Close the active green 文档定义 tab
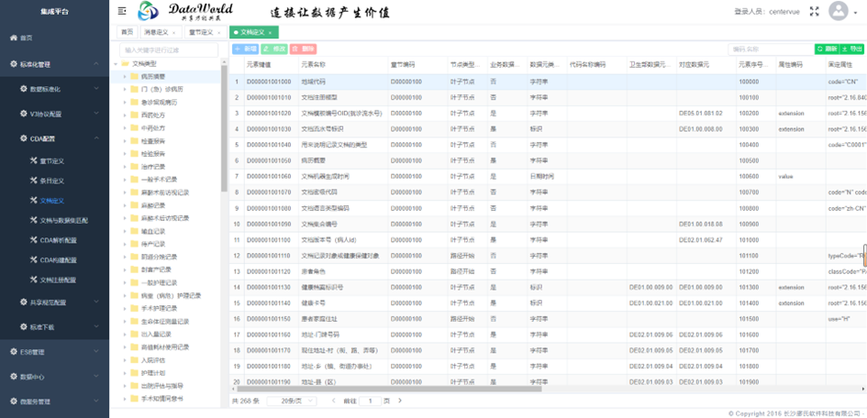867x418 pixels. coord(270,33)
